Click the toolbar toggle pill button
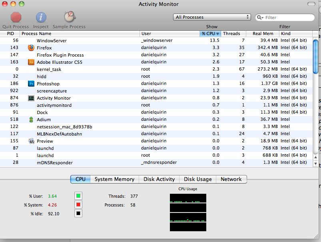 tap(311, 4)
